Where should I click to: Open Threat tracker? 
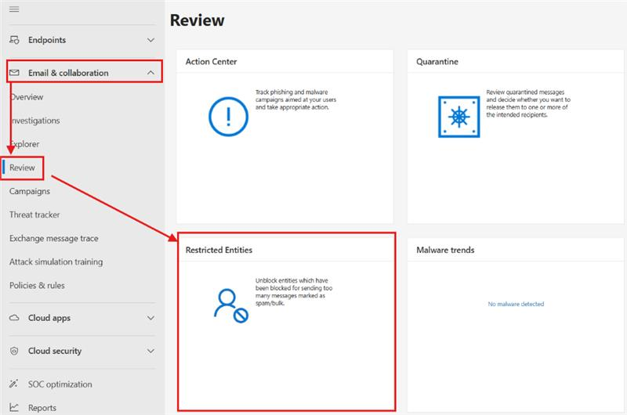[x=34, y=215]
